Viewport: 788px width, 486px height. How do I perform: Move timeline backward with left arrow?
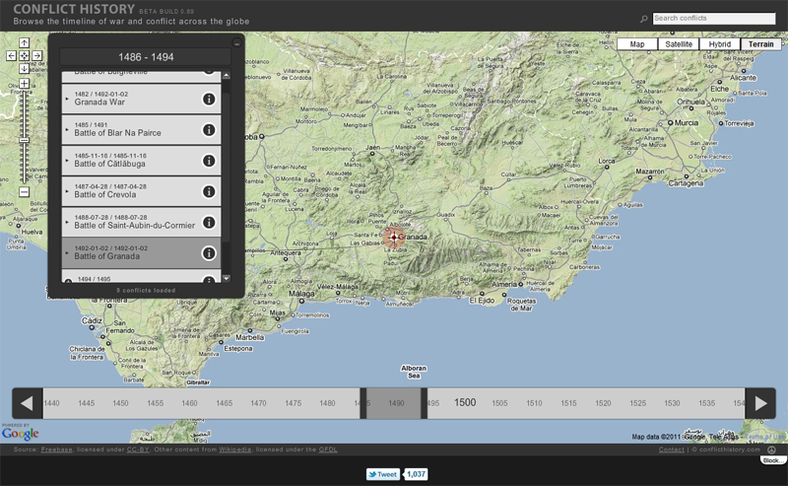pos(28,403)
